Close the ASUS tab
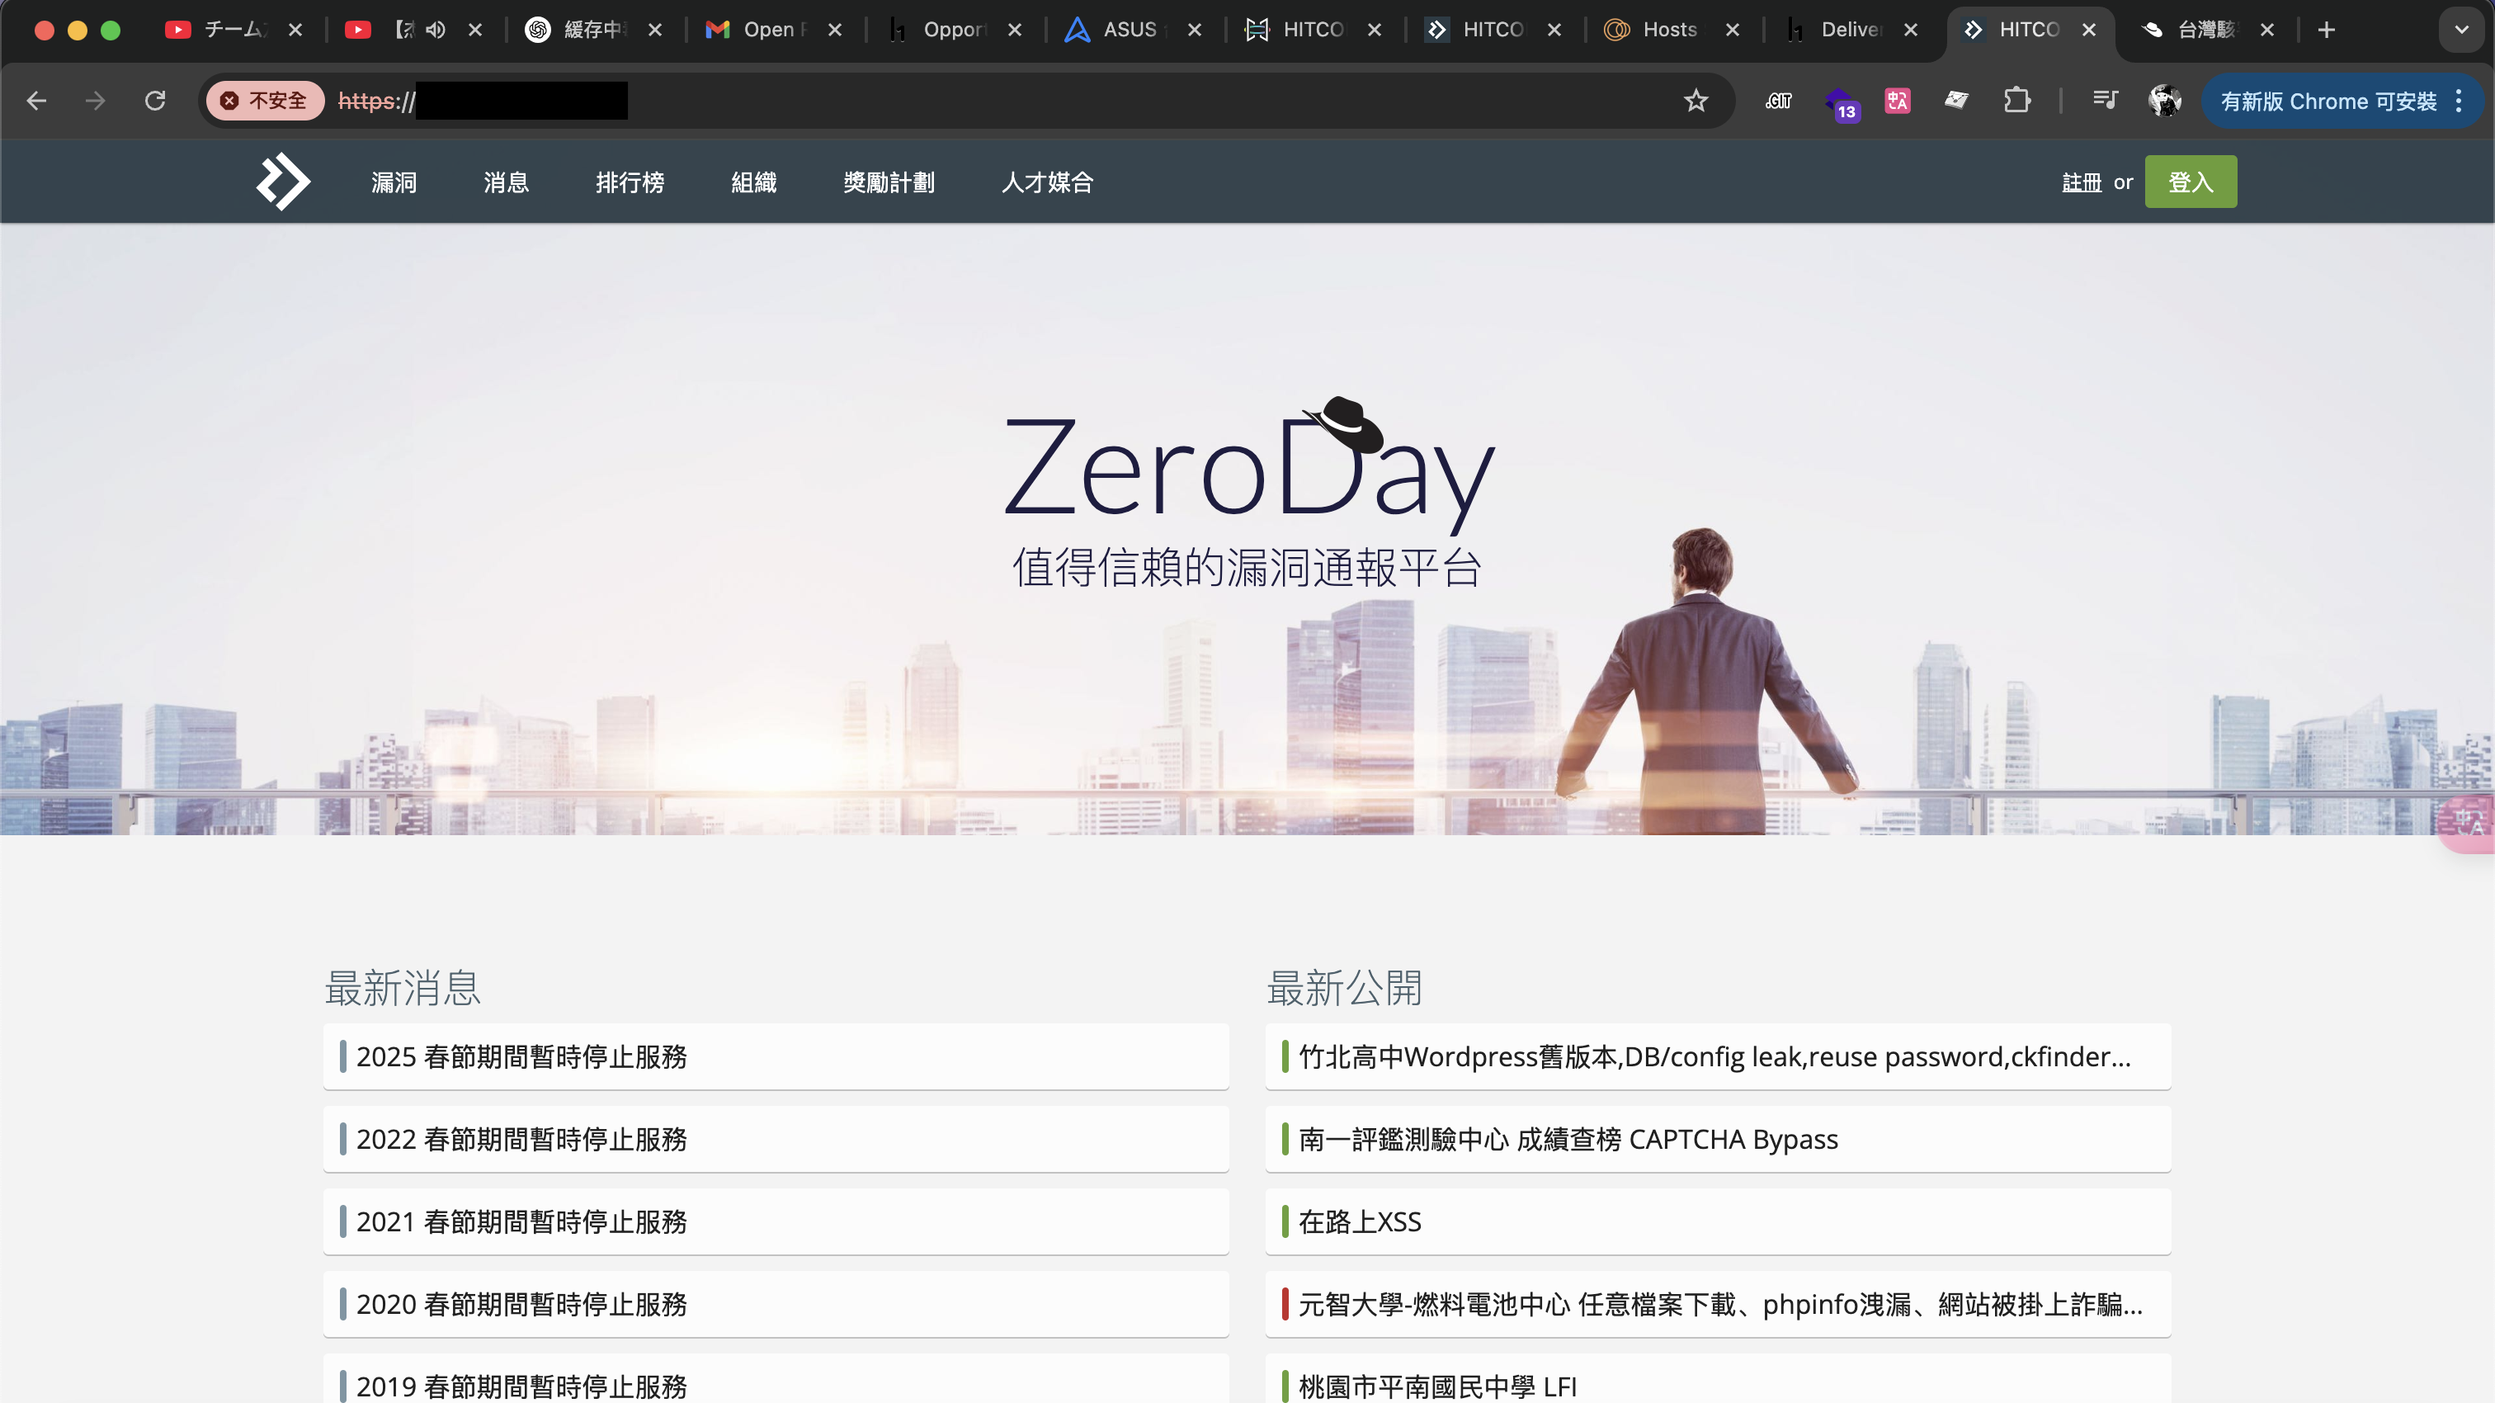2495x1403 pixels. [1196, 30]
